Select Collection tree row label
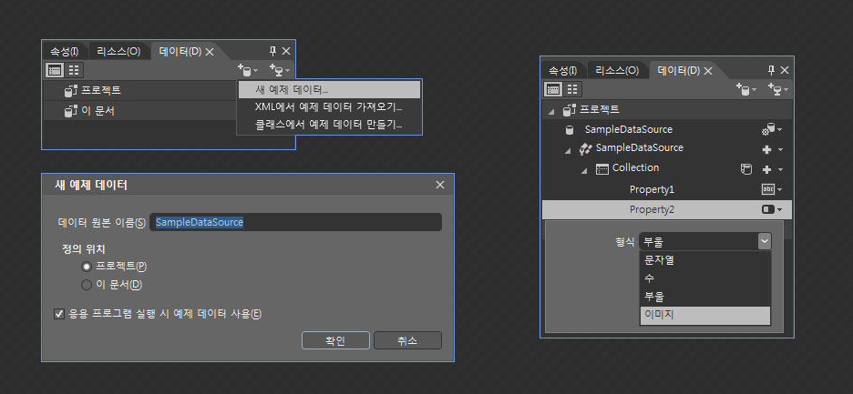853x394 pixels. tap(635, 168)
